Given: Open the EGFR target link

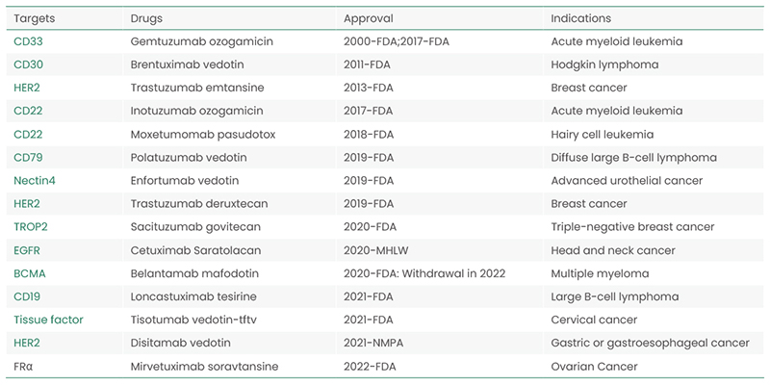Looking at the screenshot, I should pos(27,250).
